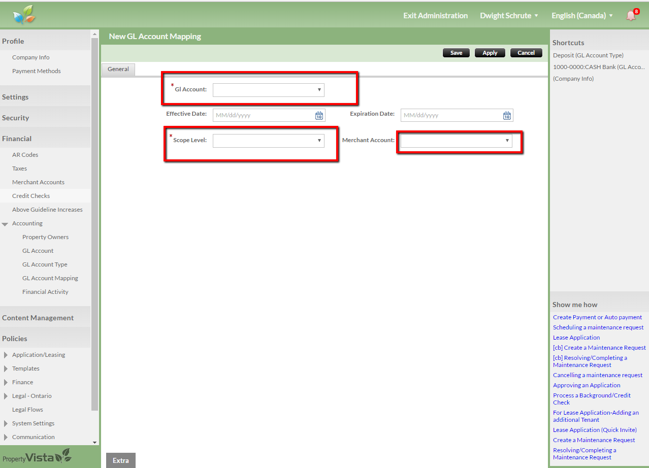Click the Cancel button
Screen dimensions: 649x468
coord(526,53)
